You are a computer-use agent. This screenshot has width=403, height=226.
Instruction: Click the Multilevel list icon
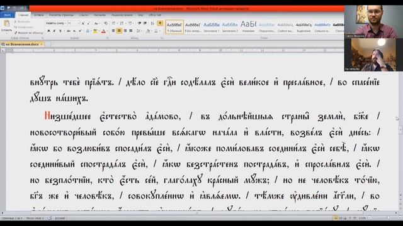(x=130, y=23)
